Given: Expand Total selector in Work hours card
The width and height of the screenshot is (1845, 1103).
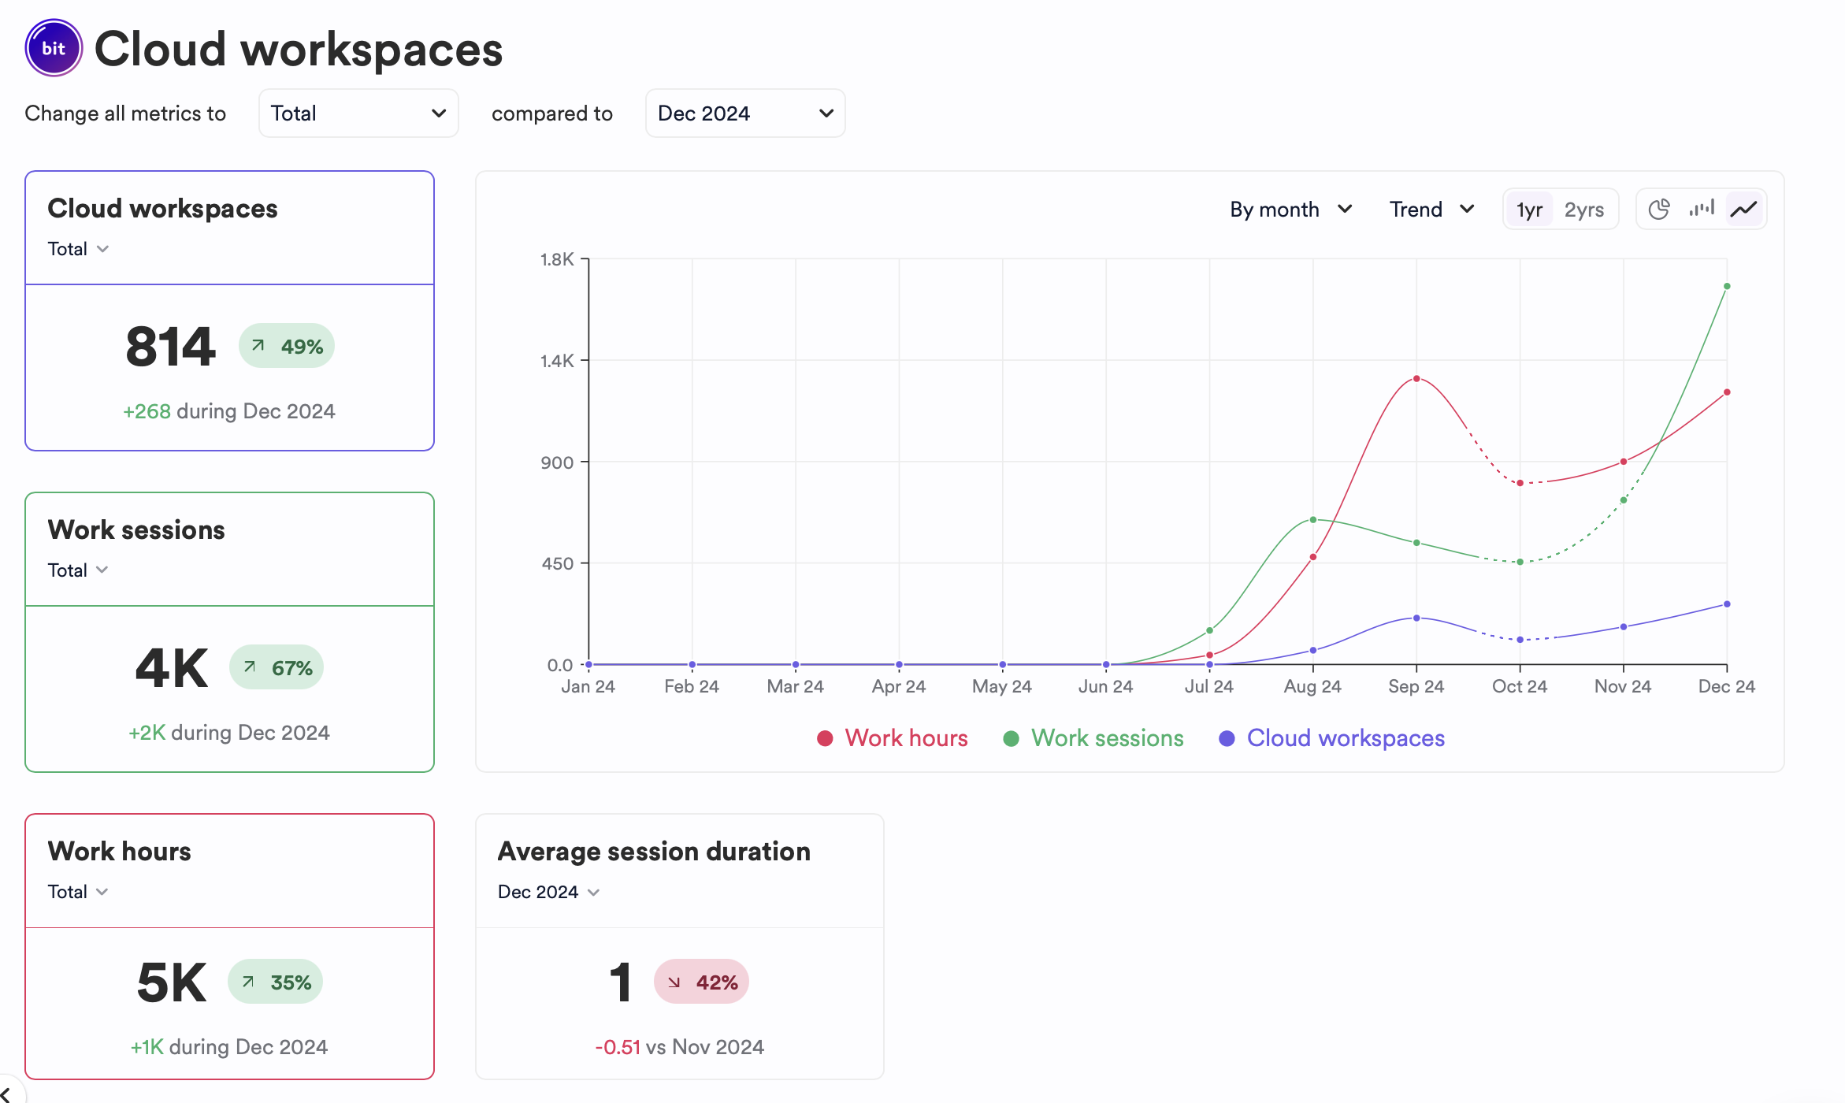Looking at the screenshot, I should pos(78,892).
